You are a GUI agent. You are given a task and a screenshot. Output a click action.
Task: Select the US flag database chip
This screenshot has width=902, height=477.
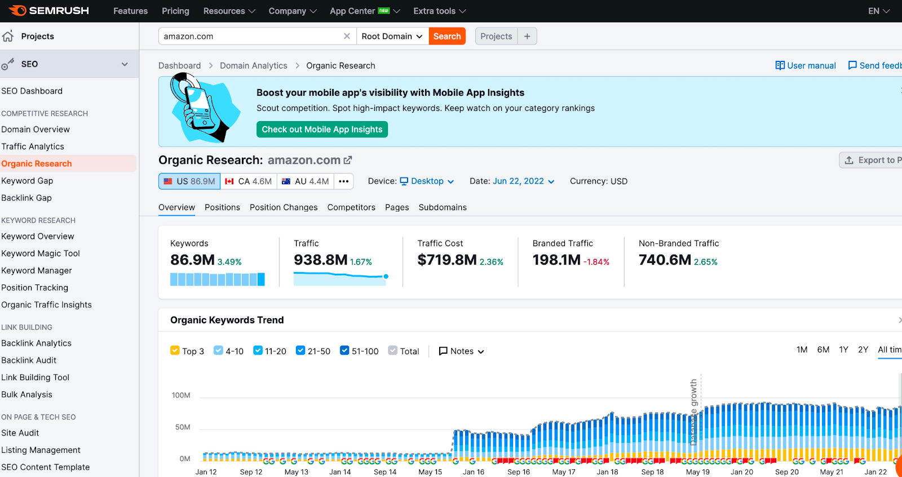click(x=189, y=181)
